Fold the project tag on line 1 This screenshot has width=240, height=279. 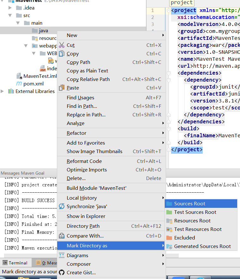(x=169, y=10)
